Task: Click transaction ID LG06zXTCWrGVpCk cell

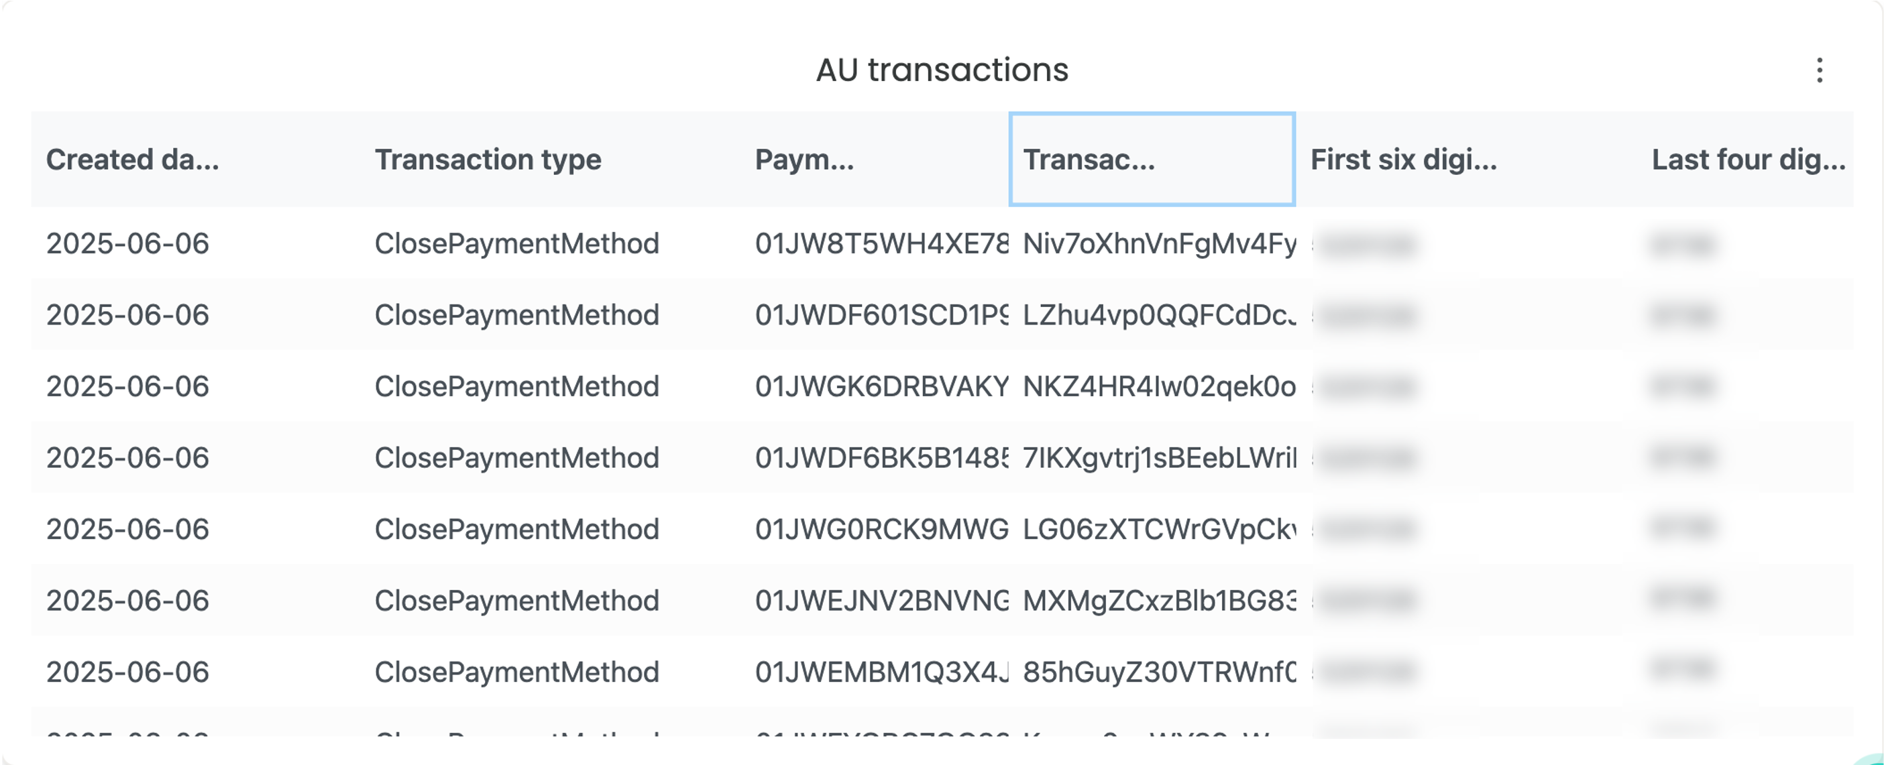Action: tap(1159, 530)
